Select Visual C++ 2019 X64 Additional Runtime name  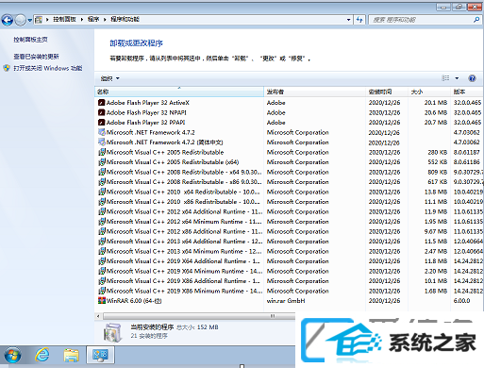point(183,261)
